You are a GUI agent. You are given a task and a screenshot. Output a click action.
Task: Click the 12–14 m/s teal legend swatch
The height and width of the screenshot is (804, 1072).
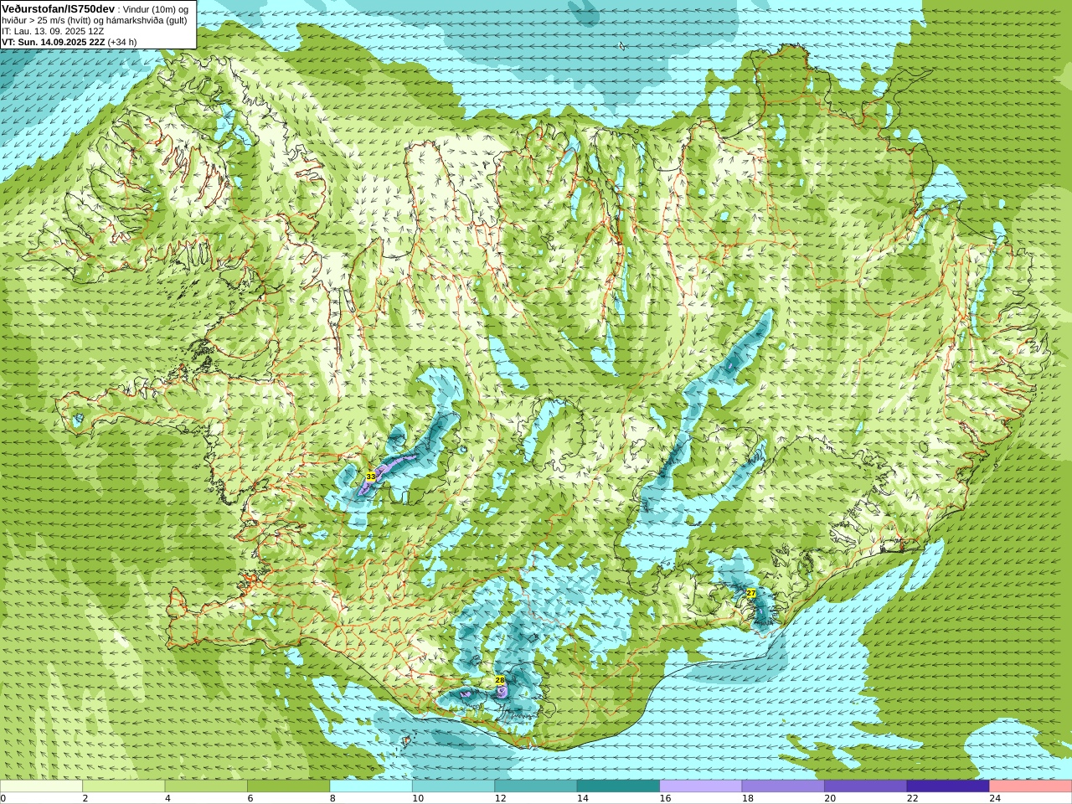pyautogui.click(x=536, y=786)
